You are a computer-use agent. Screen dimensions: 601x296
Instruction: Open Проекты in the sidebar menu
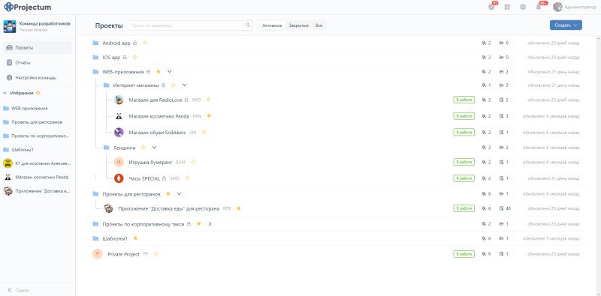point(37,48)
